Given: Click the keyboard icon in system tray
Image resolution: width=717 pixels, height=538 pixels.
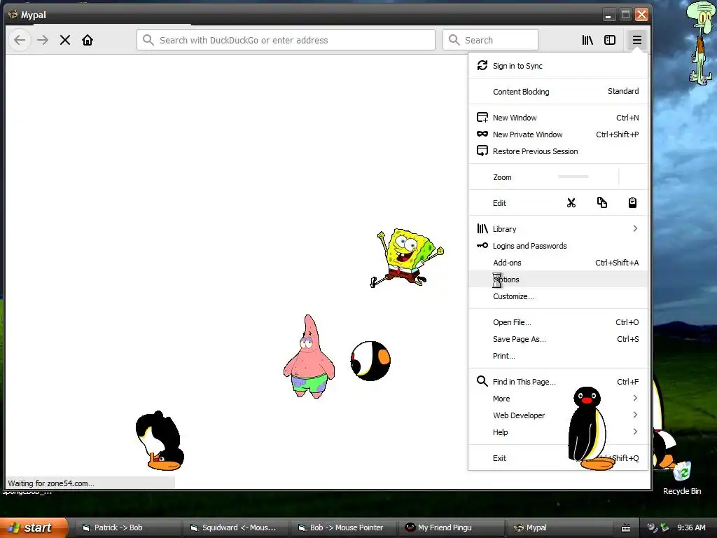Looking at the screenshot, I should tap(626, 528).
